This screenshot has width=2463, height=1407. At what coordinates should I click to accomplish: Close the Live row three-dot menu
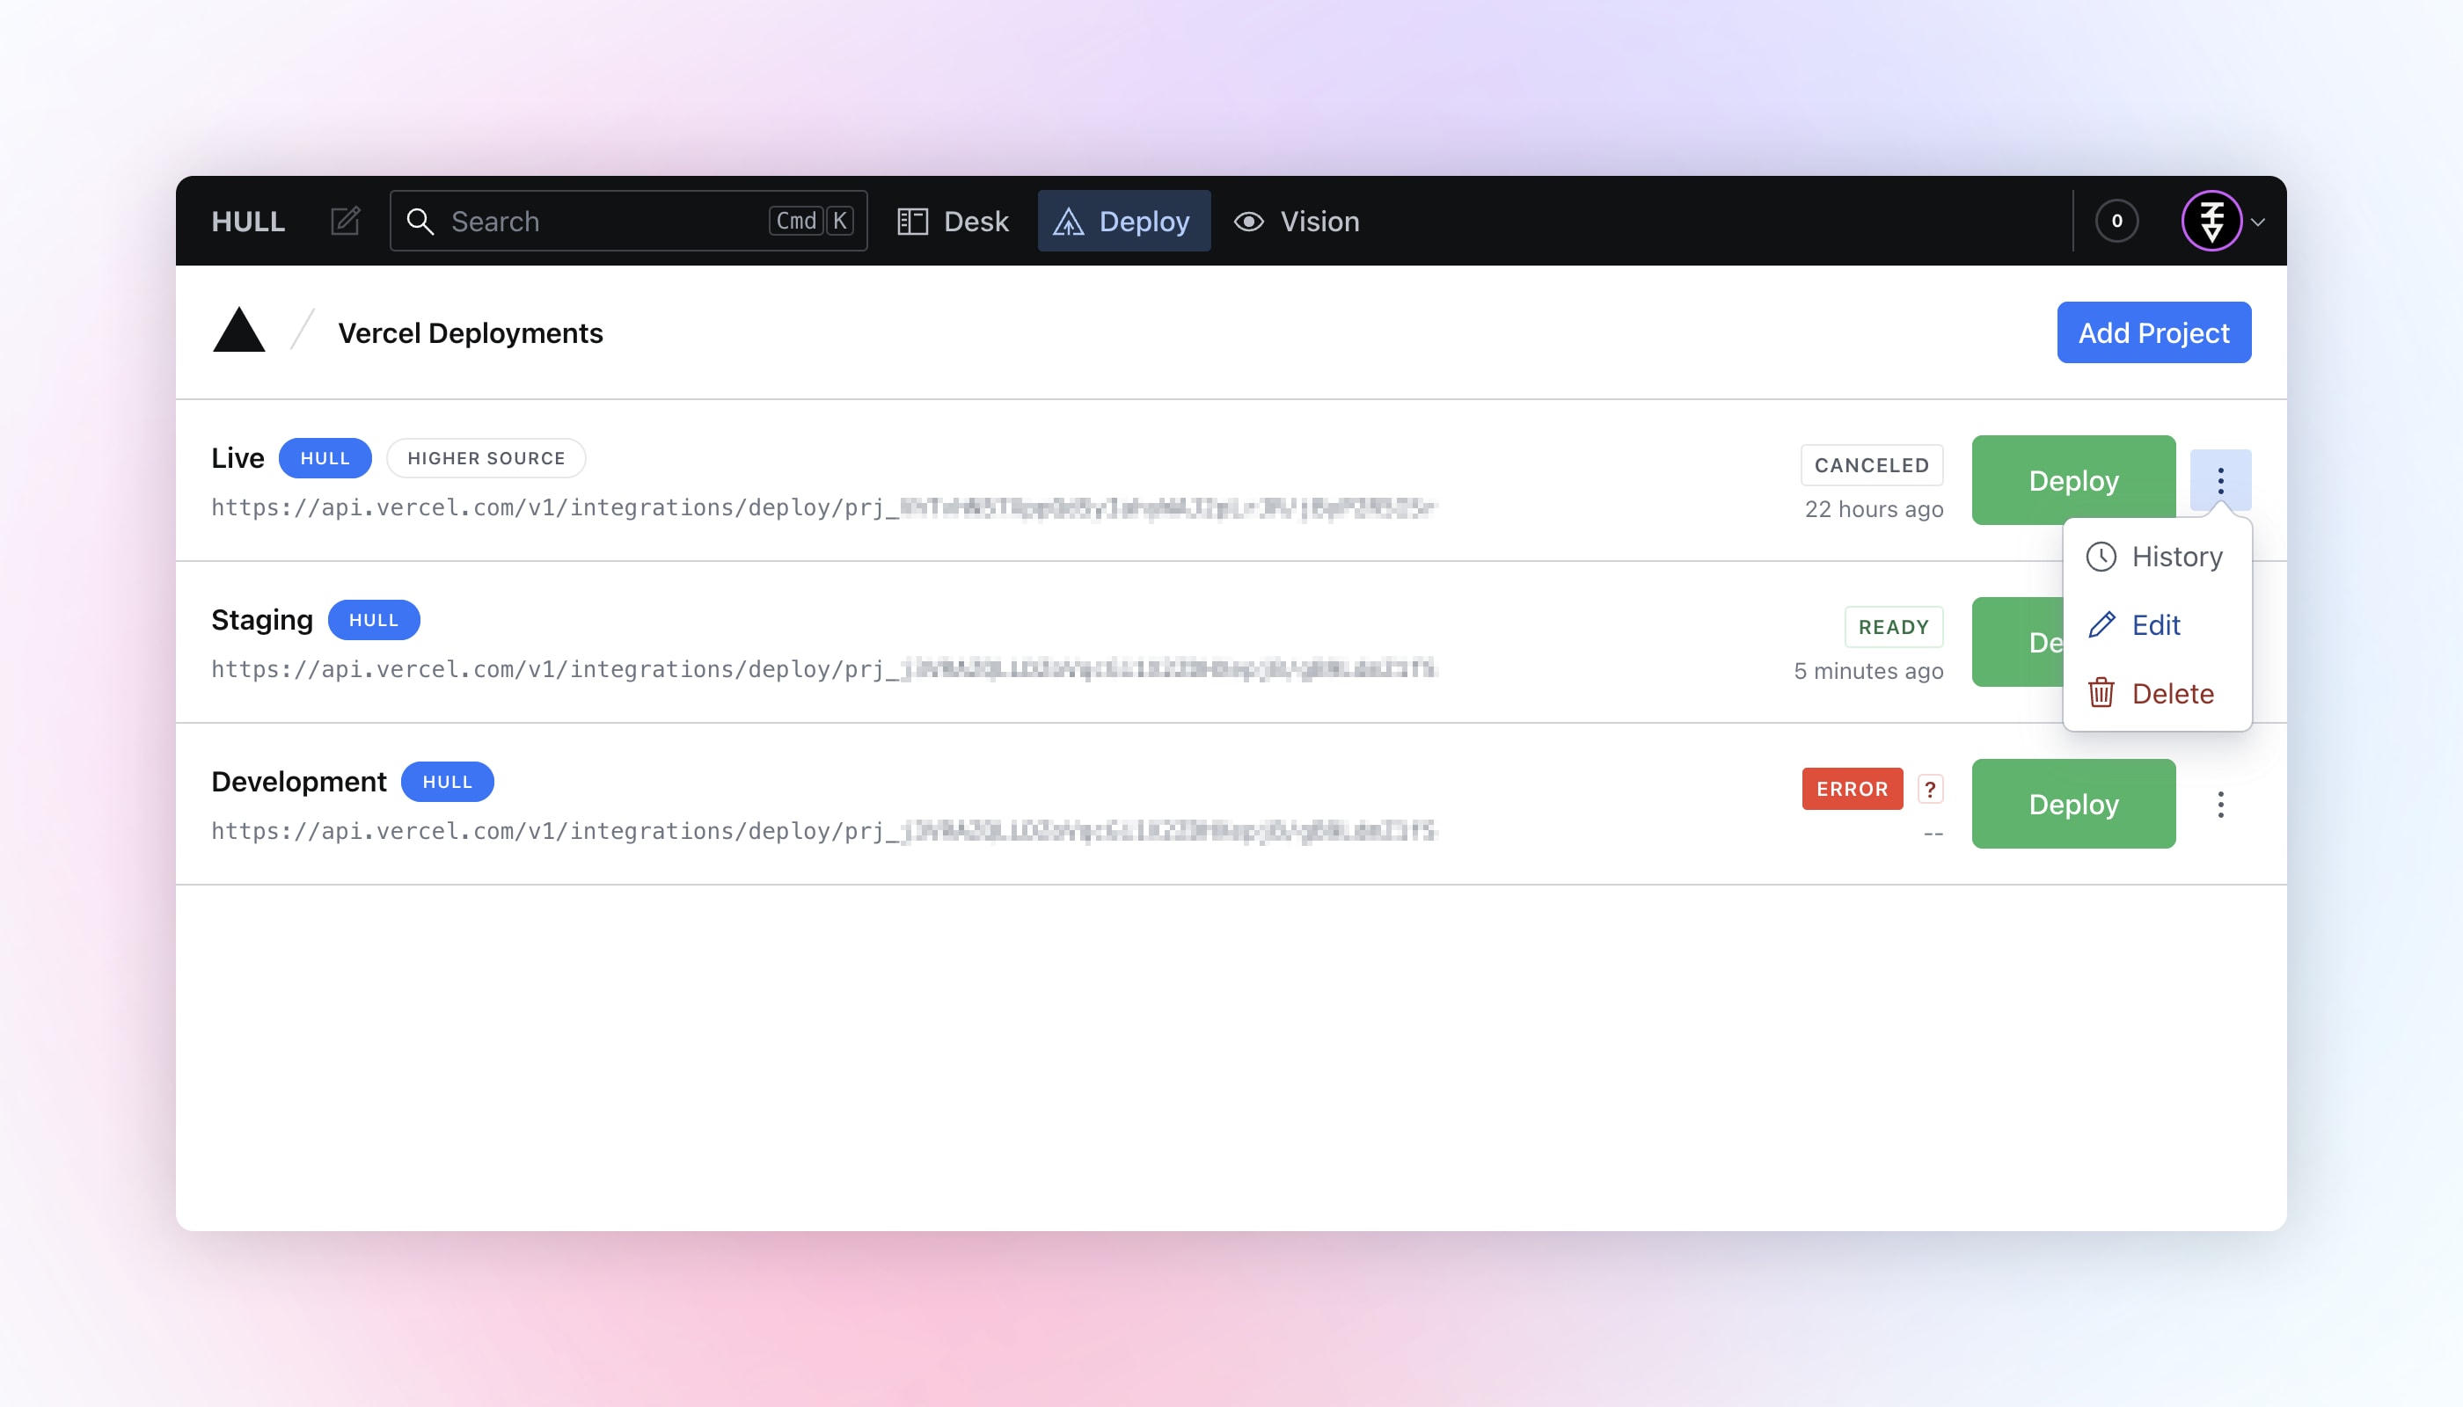tap(2220, 480)
